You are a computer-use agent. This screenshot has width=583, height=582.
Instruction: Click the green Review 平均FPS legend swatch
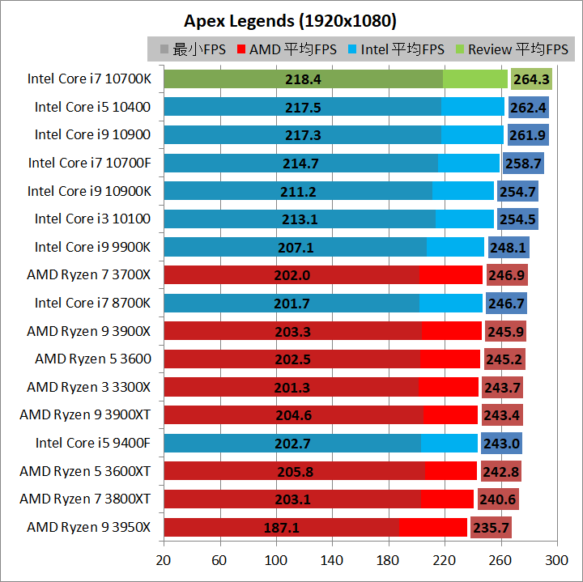tap(460, 49)
